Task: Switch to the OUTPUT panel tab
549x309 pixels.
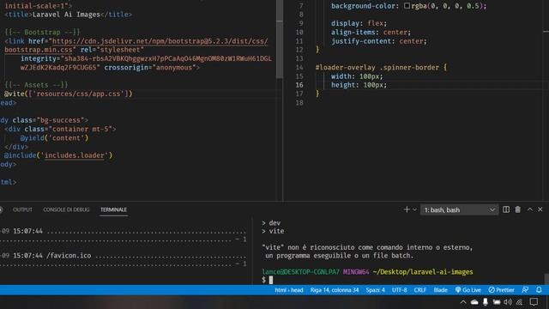Action: (x=22, y=209)
